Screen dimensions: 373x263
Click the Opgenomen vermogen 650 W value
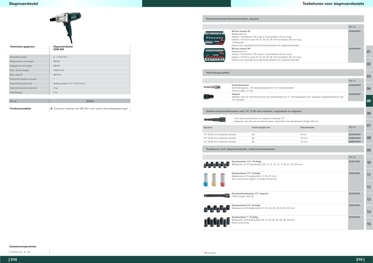coord(57,61)
